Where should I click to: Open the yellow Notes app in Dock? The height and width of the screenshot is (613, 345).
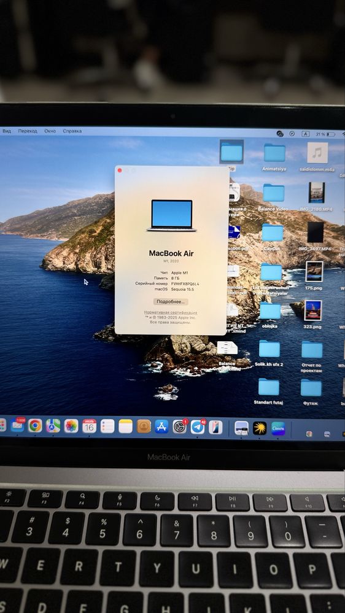pos(126,426)
